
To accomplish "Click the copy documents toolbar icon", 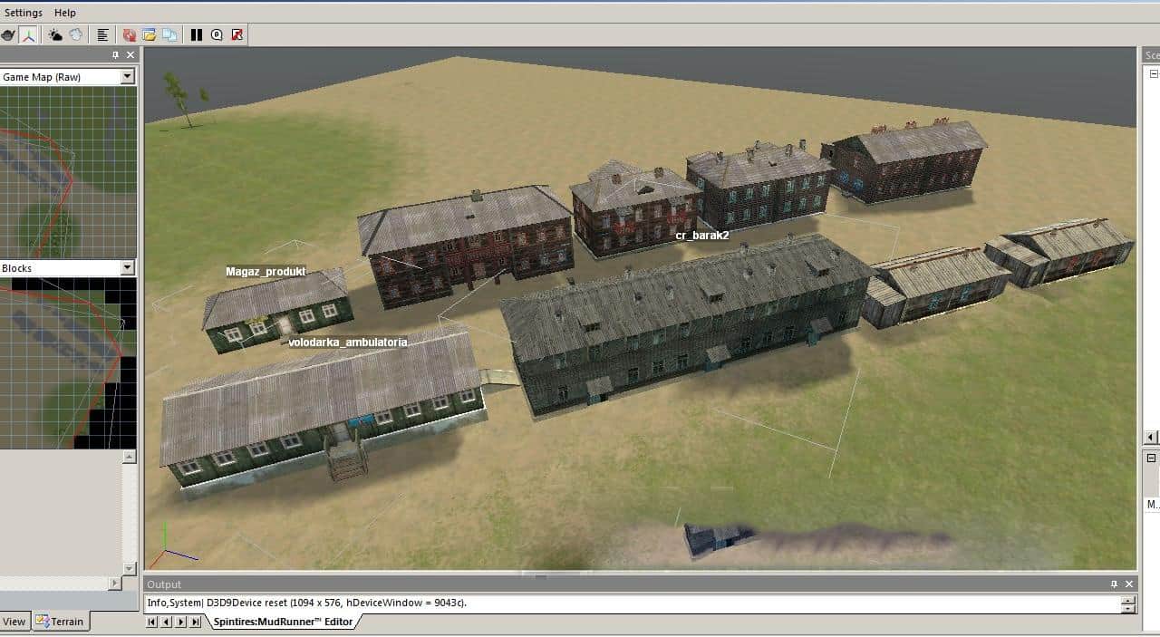I will pos(169,35).
